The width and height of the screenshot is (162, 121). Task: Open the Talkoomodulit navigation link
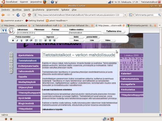point(28,71)
